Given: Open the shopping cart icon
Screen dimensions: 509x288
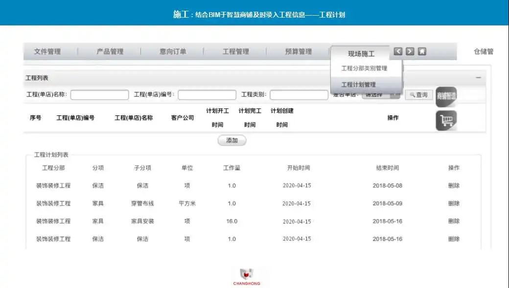Looking at the screenshot, I should click(x=447, y=120).
